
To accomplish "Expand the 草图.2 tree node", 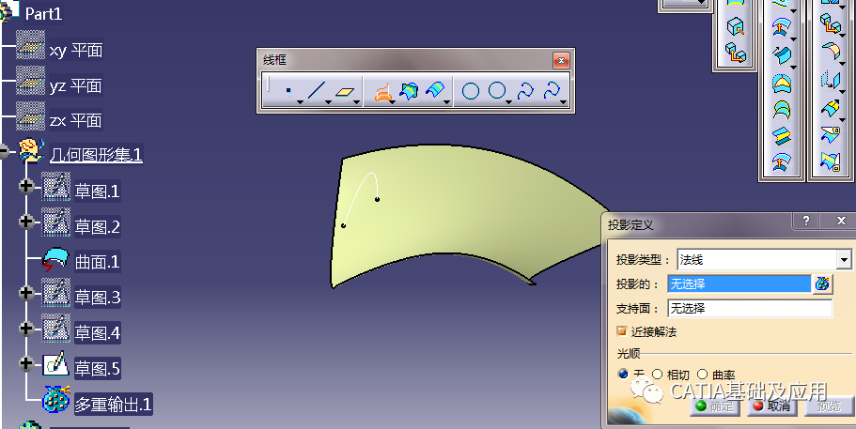I will (x=26, y=222).
